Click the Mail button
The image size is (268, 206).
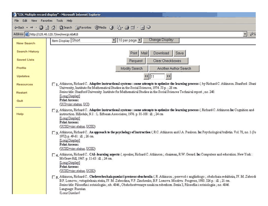click(x=144, y=53)
